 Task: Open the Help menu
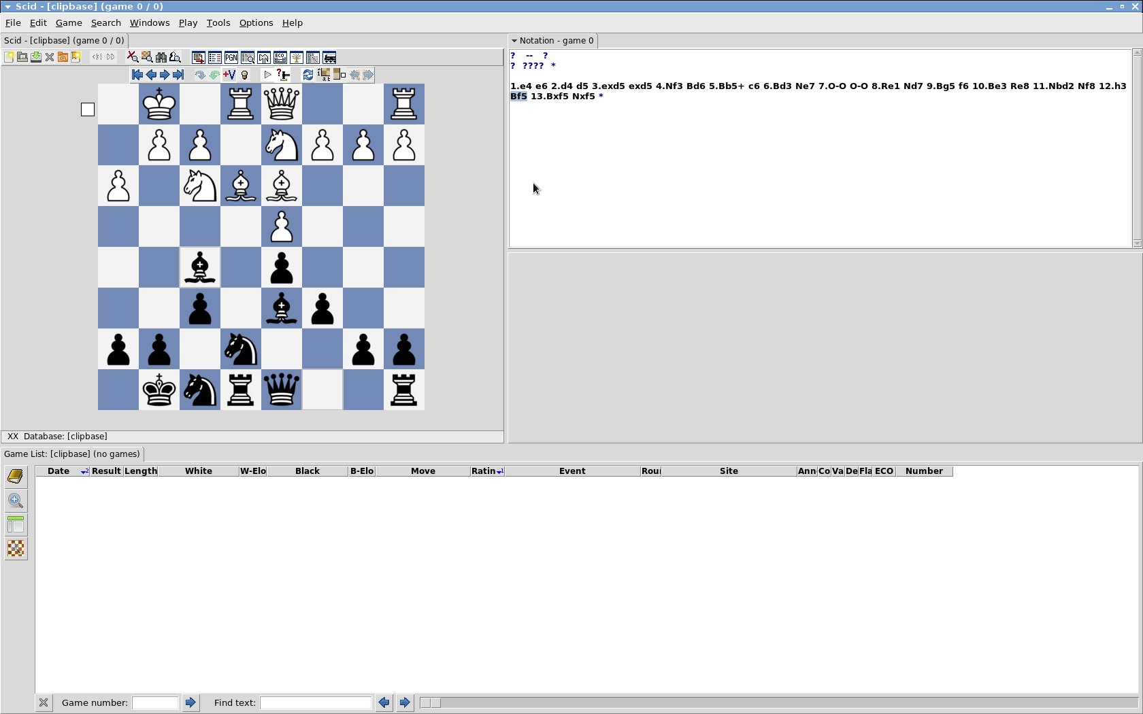pos(293,22)
